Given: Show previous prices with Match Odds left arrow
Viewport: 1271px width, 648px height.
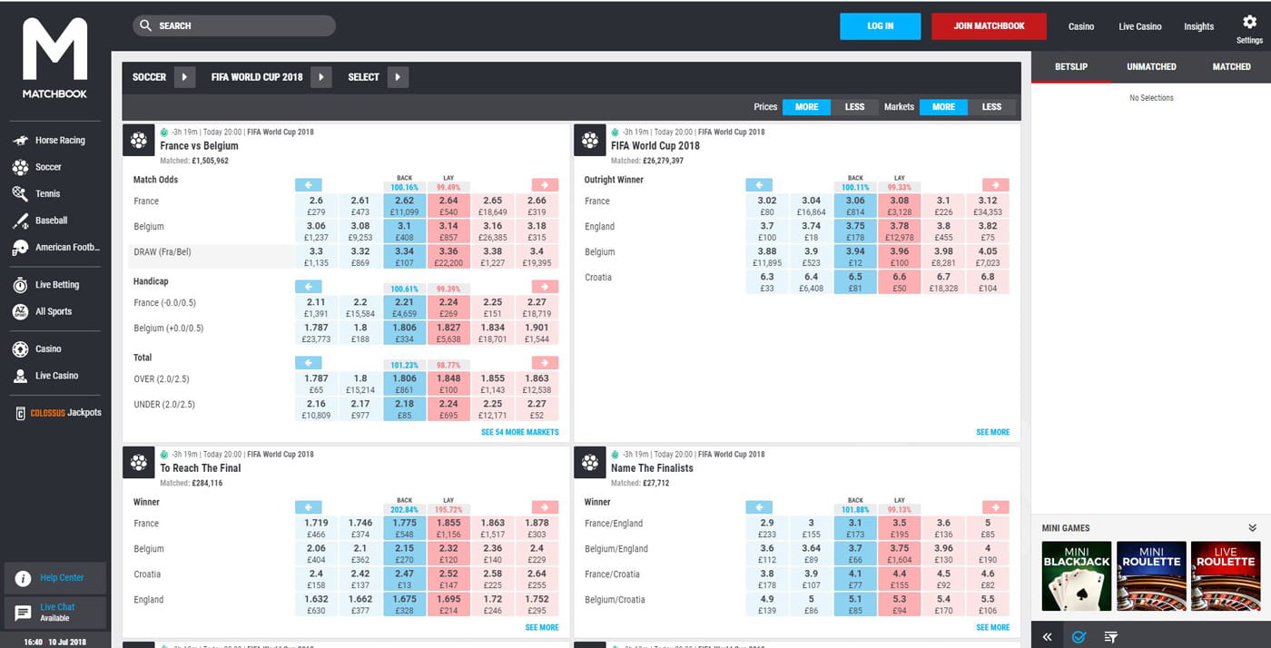Looking at the screenshot, I should pos(309,184).
